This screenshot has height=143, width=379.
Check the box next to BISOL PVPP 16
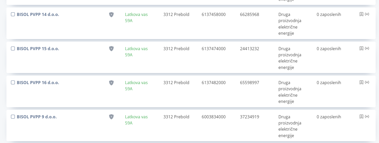pos(13,83)
